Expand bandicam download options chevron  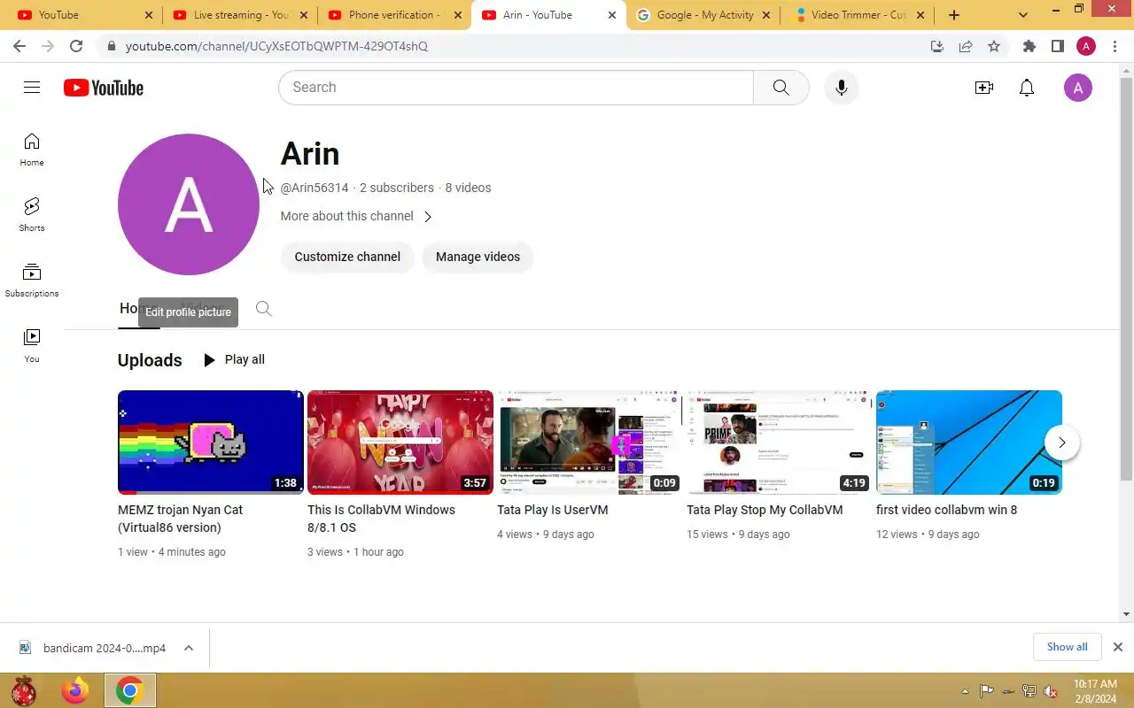189,648
